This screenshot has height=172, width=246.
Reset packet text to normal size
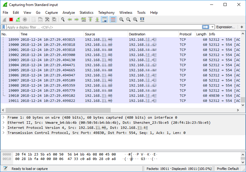click(135, 20)
